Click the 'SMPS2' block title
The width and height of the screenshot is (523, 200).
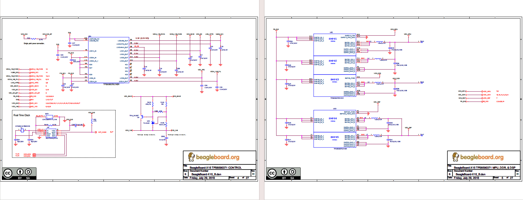point(333,61)
